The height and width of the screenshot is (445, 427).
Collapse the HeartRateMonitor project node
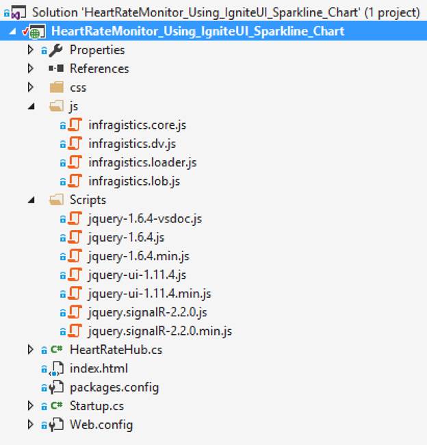point(12,31)
